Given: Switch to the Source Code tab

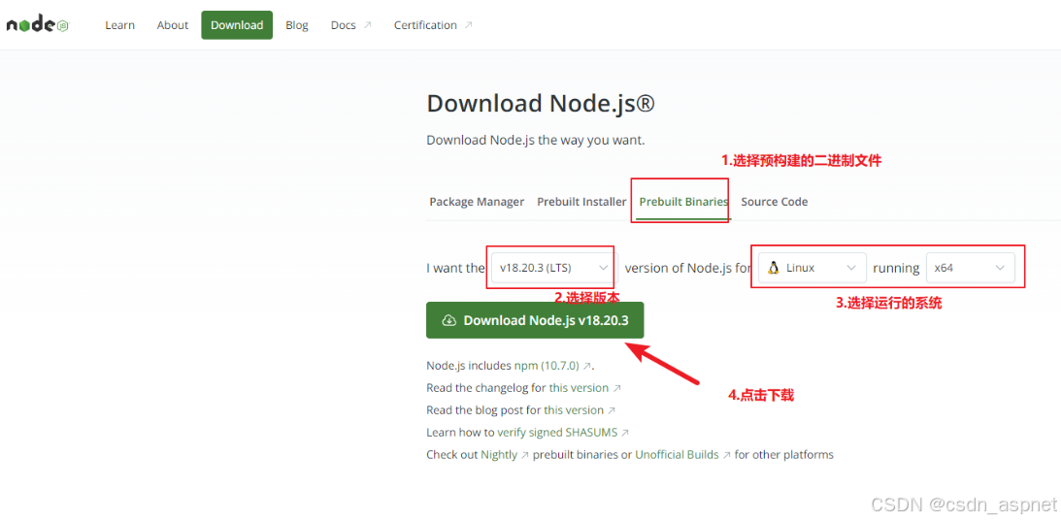Looking at the screenshot, I should pos(774,202).
